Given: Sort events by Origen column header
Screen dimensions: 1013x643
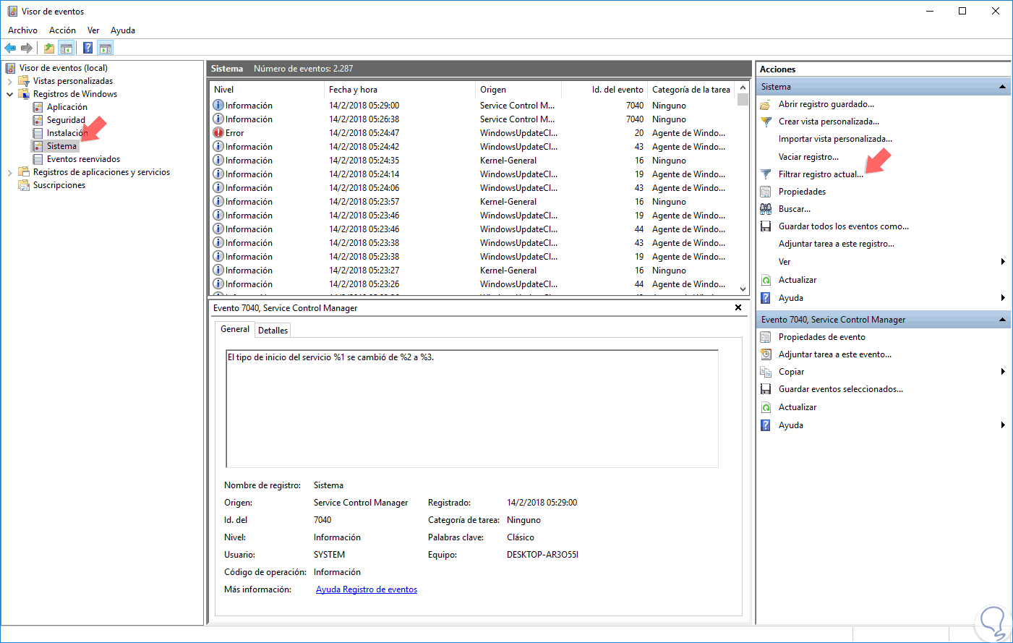Looking at the screenshot, I should pos(518,90).
